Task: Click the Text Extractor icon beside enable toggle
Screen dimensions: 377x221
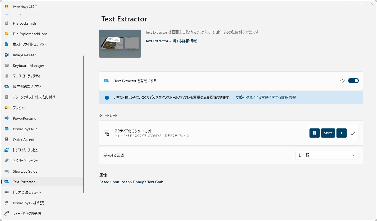Action: click(x=107, y=81)
